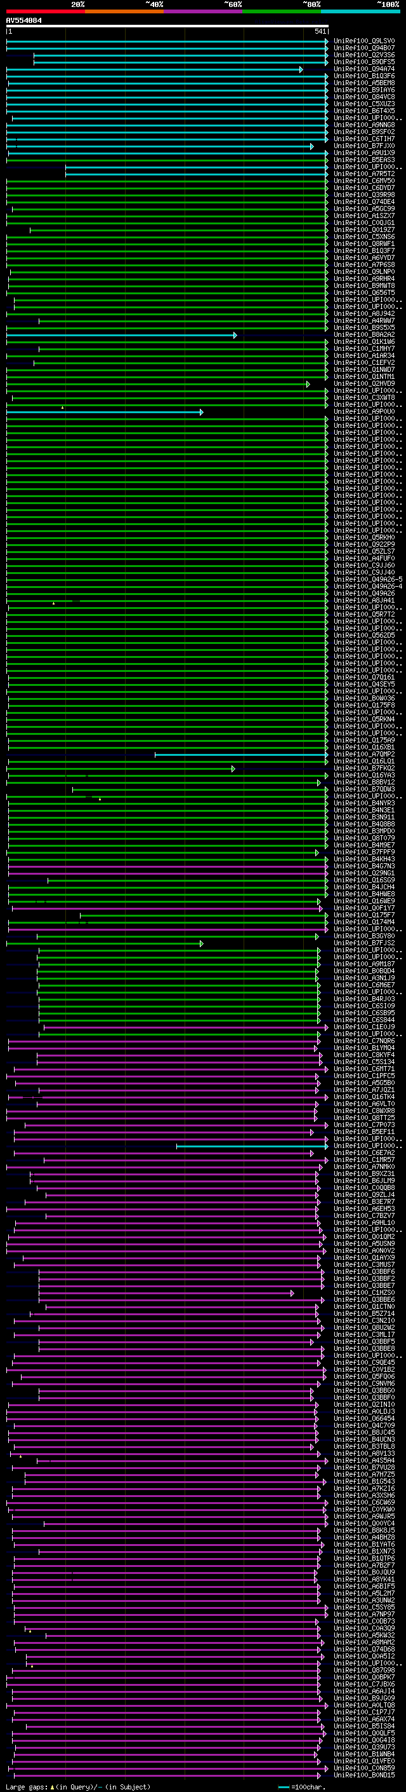Image resolution: width=406 pixels, height=1792 pixels.
Task: Click the green ~80% identity legend segment
Action: pyautogui.click(x=282, y=11)
